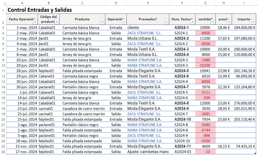Expand the Proveedor/ column filter arrow

point(166,22)
